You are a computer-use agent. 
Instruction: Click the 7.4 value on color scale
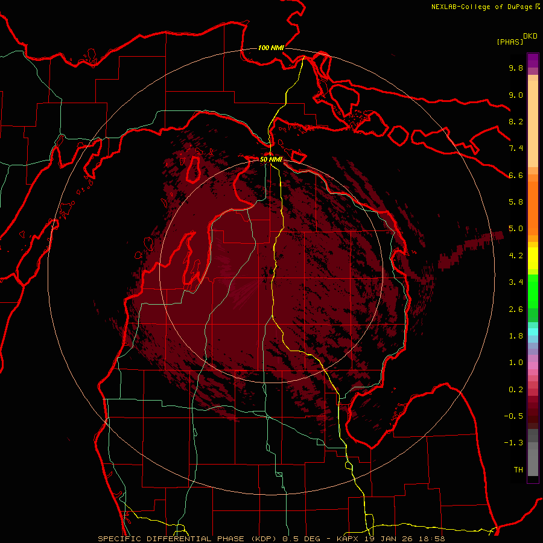516,148
